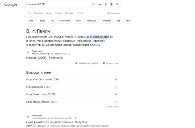Switch to the 'Покупки' tab
Viewport: 195px width, 128px height.
69,13
